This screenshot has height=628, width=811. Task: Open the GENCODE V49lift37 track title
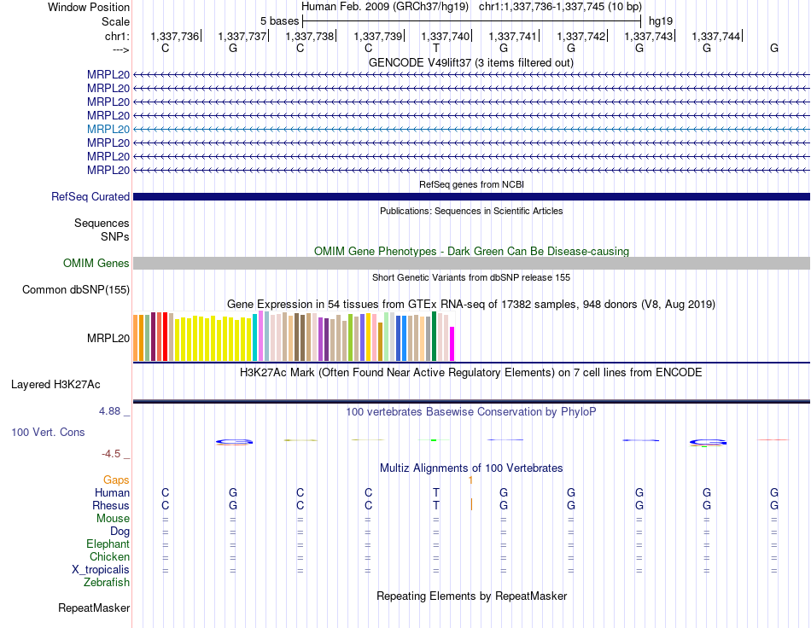click(470, 62)
